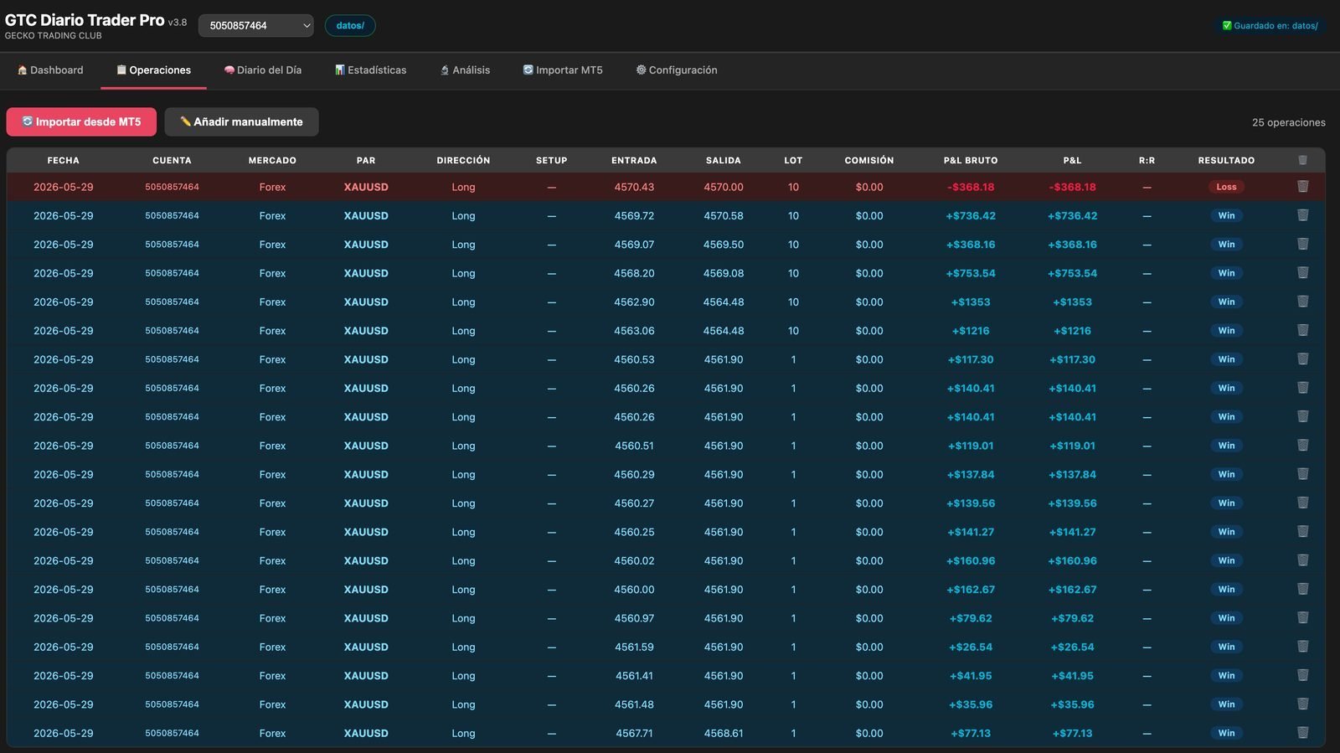The image size is (1340, 753).
Task: Go to the Estadísticas tab
Action: click(x=371, y=70)
